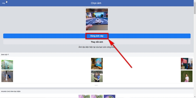Click the scrollbar down arrow
196x98 pixels.
195,97
